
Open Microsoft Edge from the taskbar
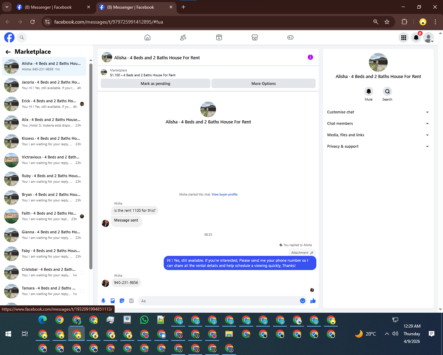(43, 320)
